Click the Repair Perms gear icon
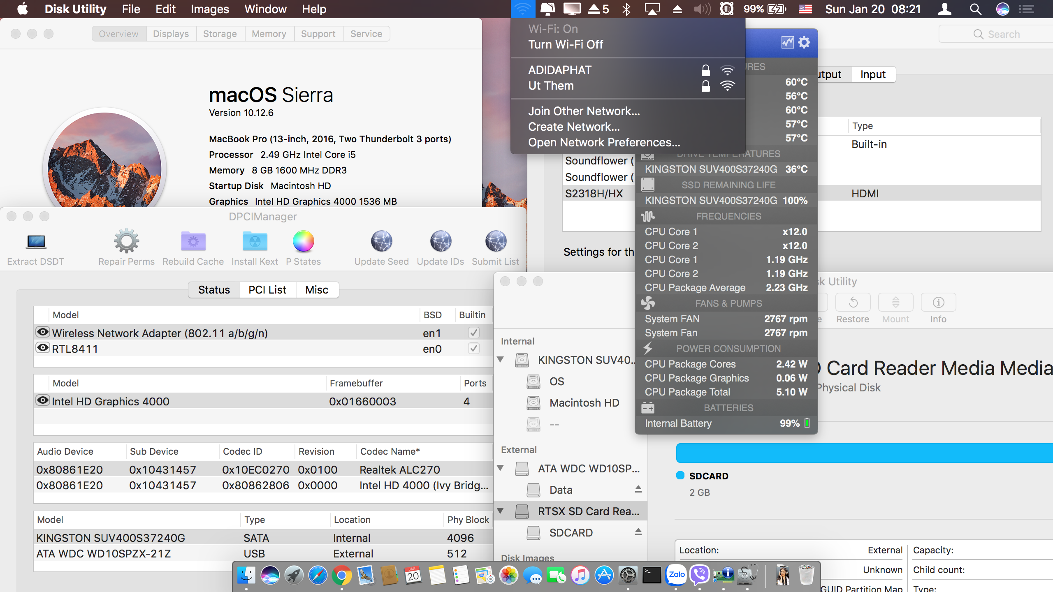The width and height of the screenshot is (1053, 592). (126, 241)
